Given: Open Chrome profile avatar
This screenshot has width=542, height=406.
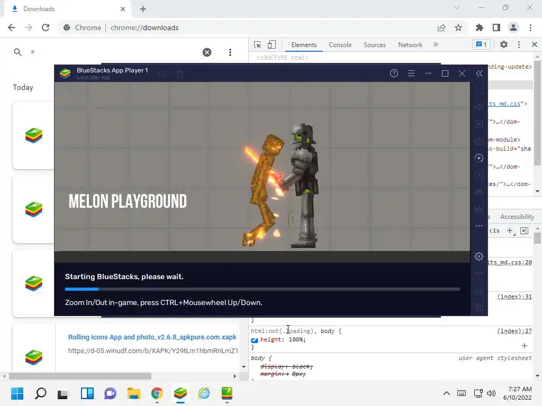Looking at the screenshot, I should (513, 27).
